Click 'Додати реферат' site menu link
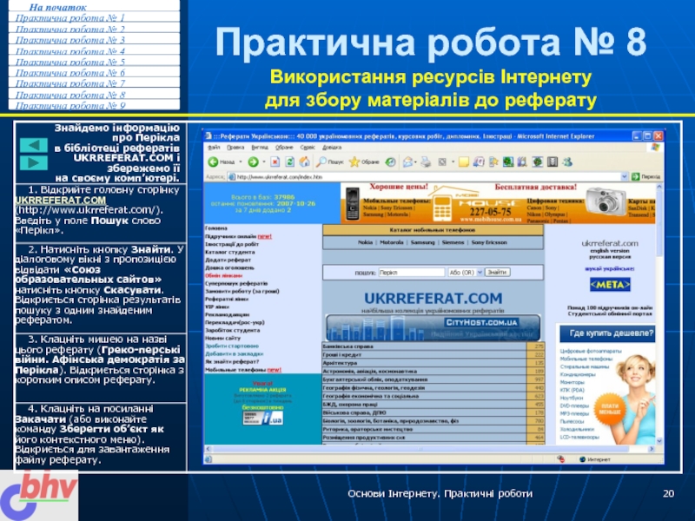Viewport: 695px width, 521px height. pyautogui.click(x=228, y=260)
